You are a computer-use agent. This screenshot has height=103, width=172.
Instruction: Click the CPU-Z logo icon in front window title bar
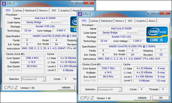(x=80, y=14)
